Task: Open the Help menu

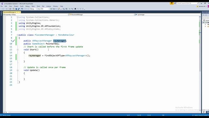Action: [61, 6]
